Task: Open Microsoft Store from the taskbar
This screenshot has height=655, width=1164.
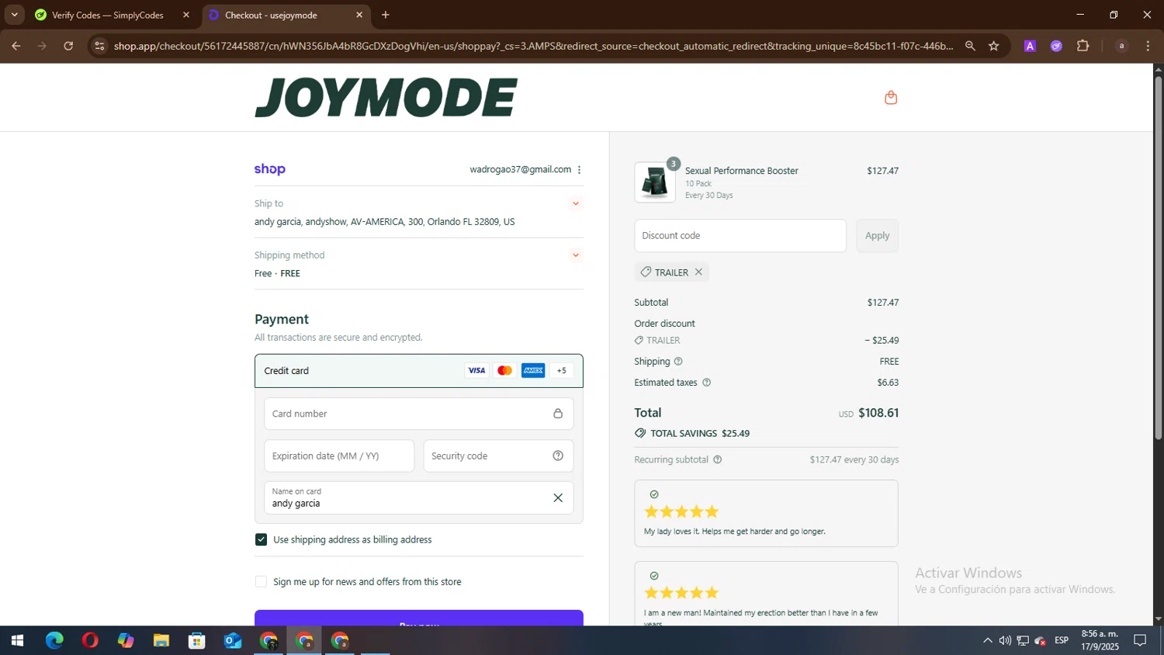Action: [197, 641]
